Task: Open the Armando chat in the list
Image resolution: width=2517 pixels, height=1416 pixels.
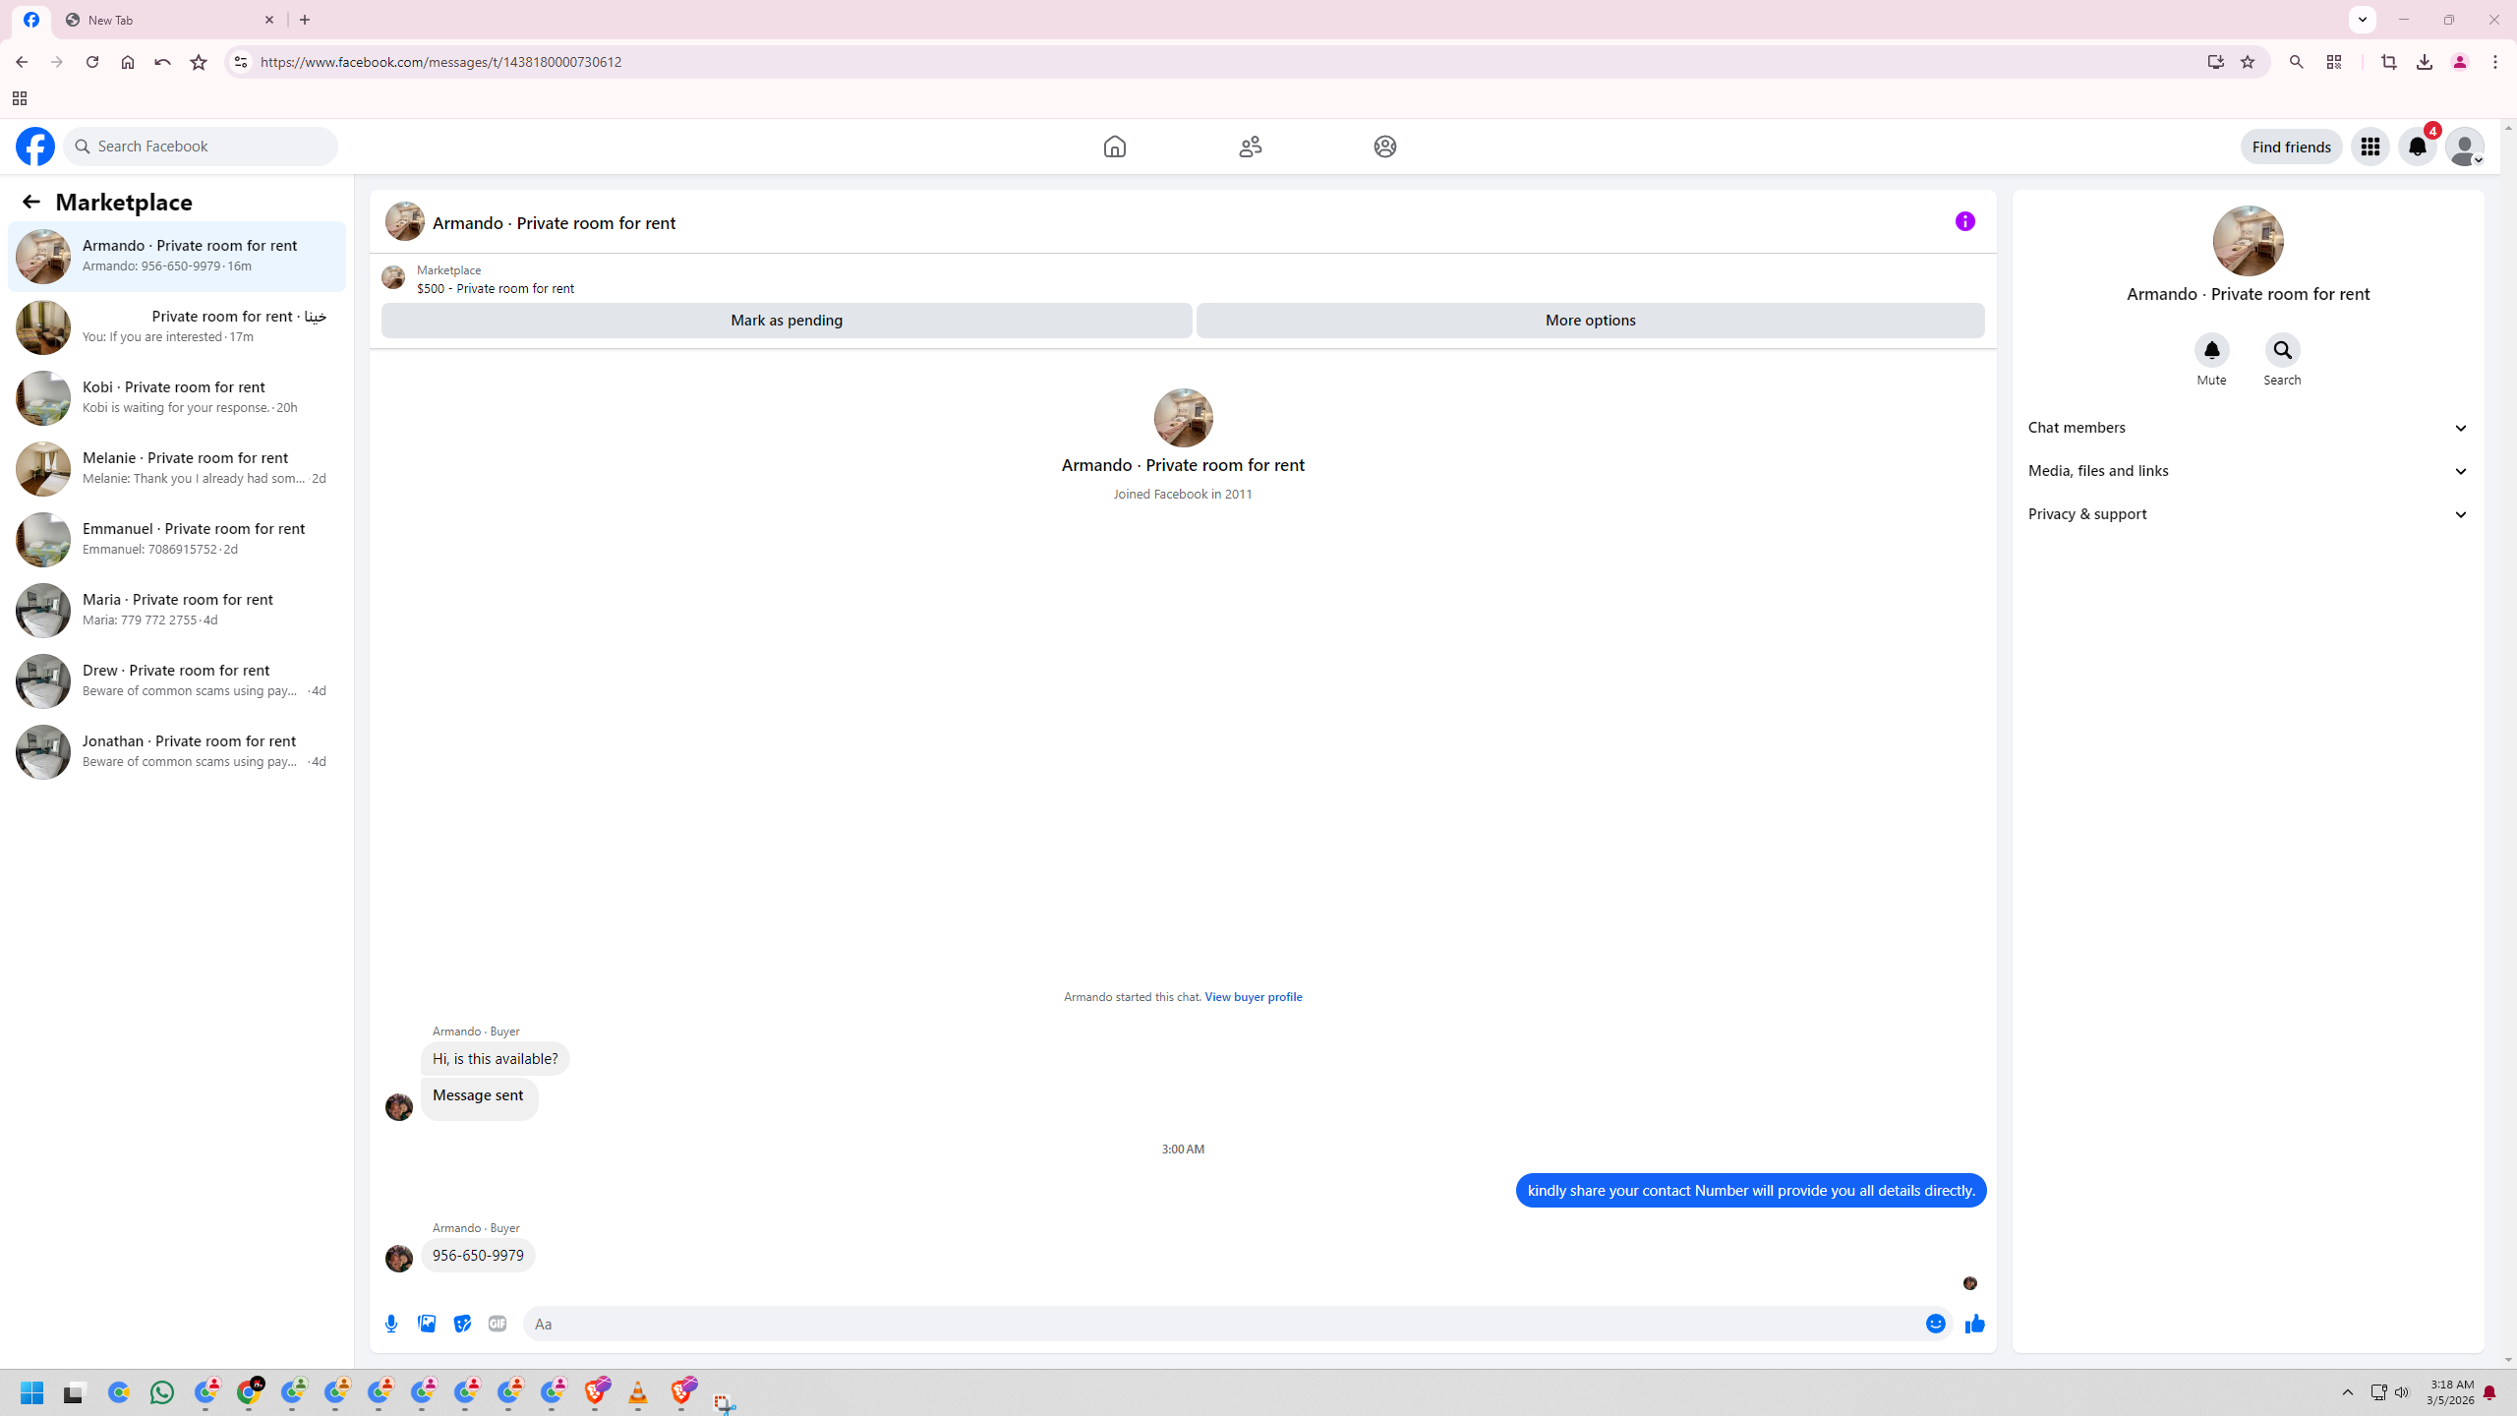Action: tap(177, 257)
